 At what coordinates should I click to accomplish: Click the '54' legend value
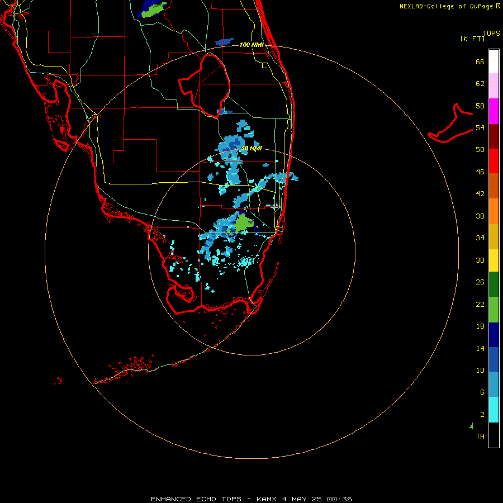click(480, 127)
